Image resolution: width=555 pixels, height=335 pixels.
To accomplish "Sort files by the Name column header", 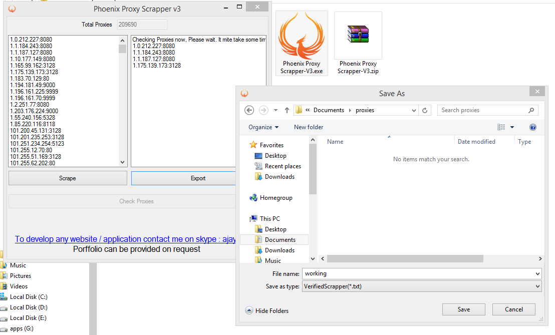I will (335, 141).
